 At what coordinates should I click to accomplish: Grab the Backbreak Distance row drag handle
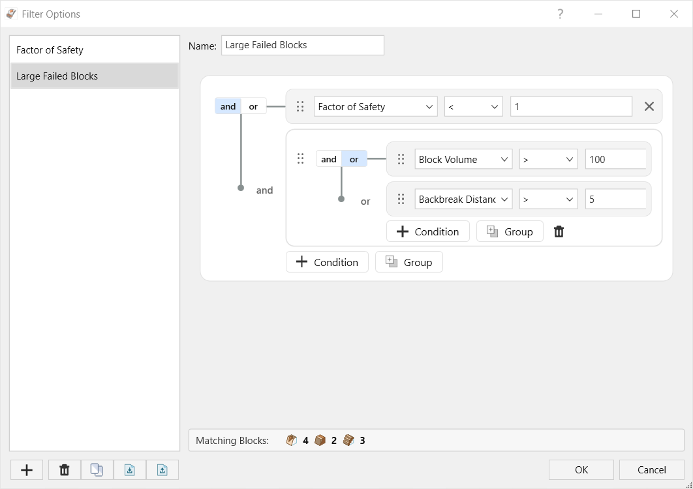click(401, 199)
